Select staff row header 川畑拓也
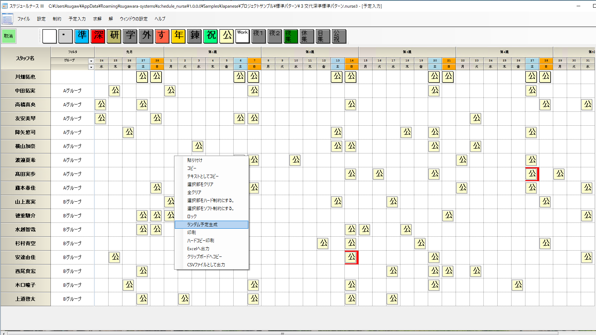Screen dimensions: 596x335 pyautogui.click(x=26, y=77)
